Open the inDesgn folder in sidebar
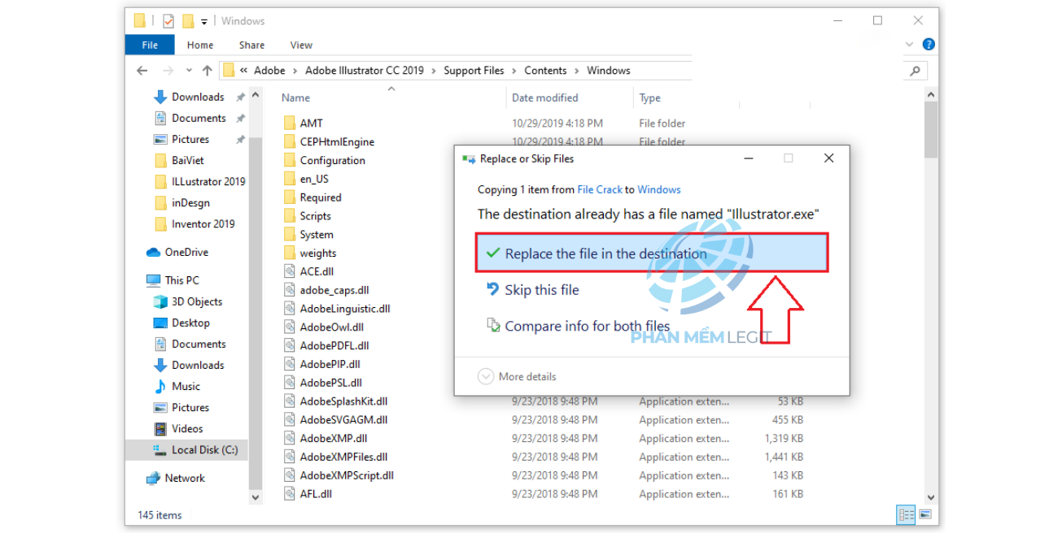This screenshot has height=533, width=1062. [191, 202]
